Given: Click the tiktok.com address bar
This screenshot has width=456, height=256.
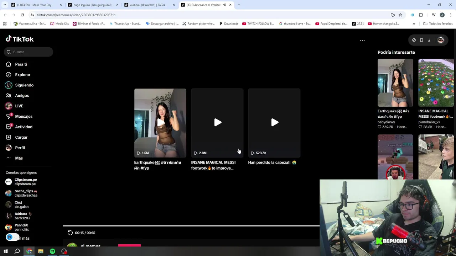Looking at the screenshot, I should (210, 15).
